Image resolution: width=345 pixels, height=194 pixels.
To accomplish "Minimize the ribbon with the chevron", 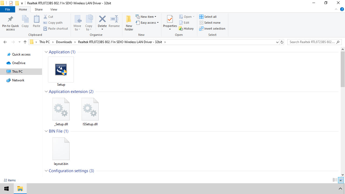I will pos(336,9).
